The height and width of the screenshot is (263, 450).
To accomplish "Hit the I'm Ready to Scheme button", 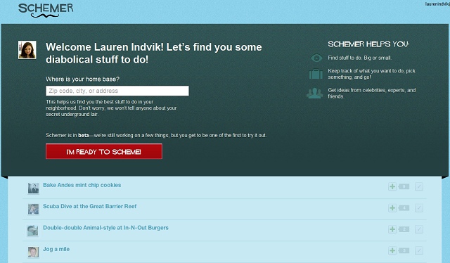I will click(104, 151).
